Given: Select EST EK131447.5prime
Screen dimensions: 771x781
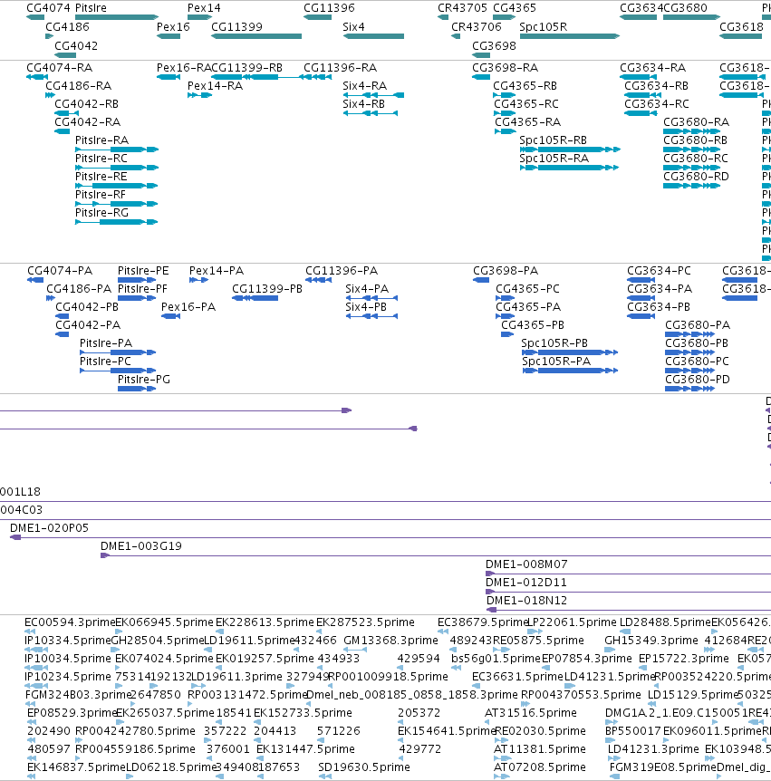Looking at the screenshot, I should [x=259, y=758].
